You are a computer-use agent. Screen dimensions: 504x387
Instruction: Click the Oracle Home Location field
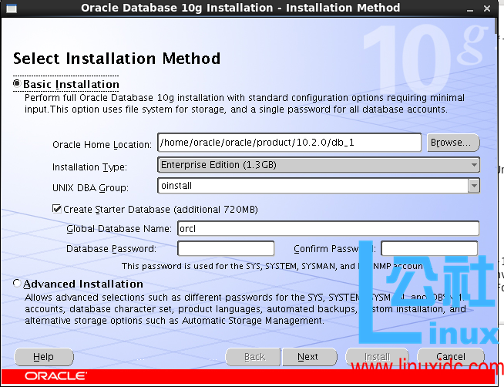[x=289, y=143]
